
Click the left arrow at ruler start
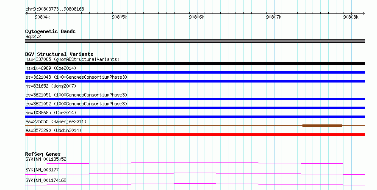pyautogui.click(x=26, y=14)
